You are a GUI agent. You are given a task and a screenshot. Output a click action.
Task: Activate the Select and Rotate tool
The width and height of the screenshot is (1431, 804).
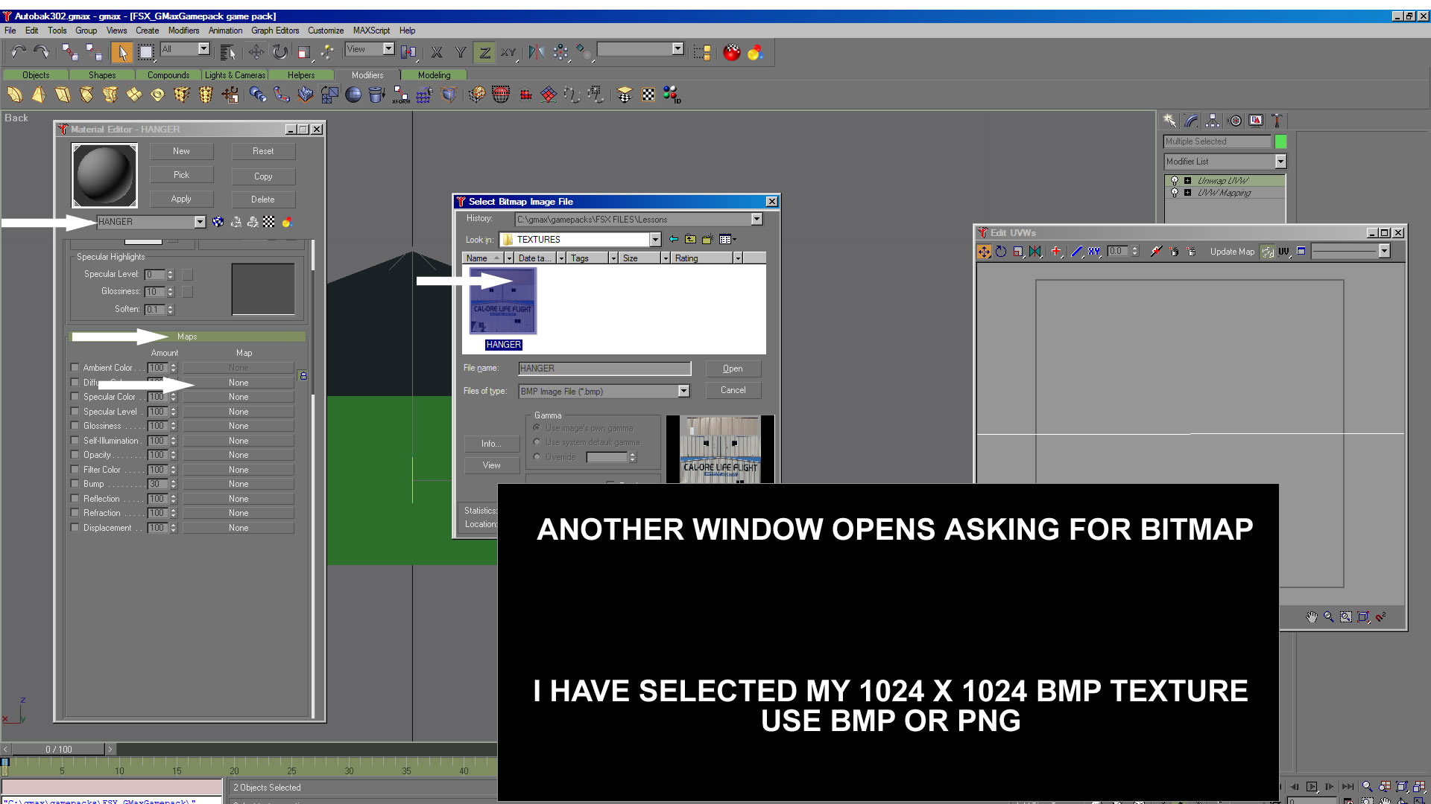point(280,52)
